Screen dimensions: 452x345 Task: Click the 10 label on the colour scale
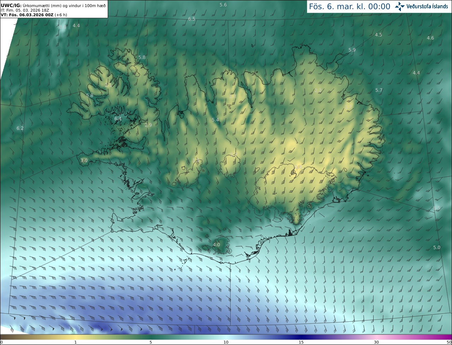(226, 342)
